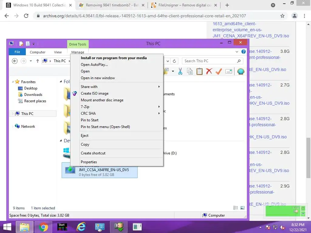Open the HKV_EN-US_DV9.iso download link

[269, 103]
